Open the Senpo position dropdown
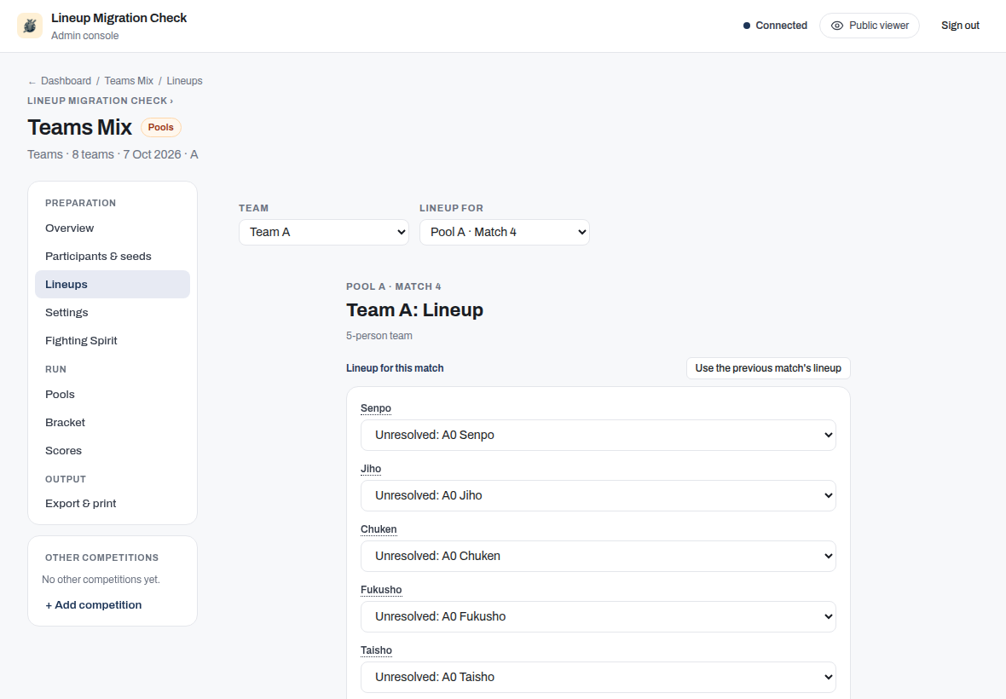1006x699 pixels. pyautogui.click(x=598, y=435)
